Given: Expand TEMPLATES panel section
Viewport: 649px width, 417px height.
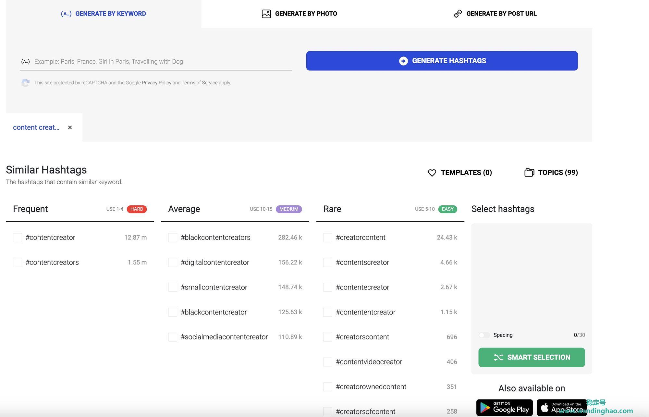Looking at the screenshot, I should [x=459, y=172].
